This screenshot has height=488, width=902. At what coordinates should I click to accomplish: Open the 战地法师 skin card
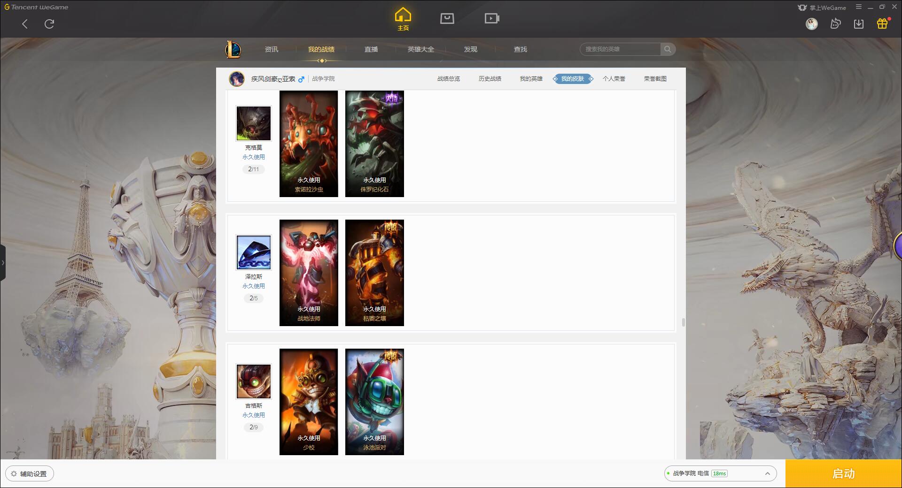tap(309, 273)
